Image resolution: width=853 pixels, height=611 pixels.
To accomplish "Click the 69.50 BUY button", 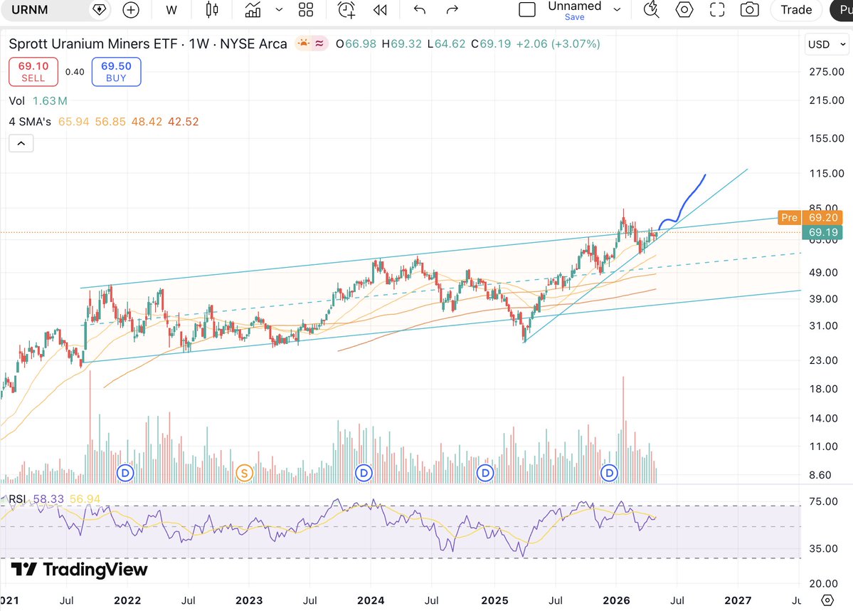I will pos(117,72).
